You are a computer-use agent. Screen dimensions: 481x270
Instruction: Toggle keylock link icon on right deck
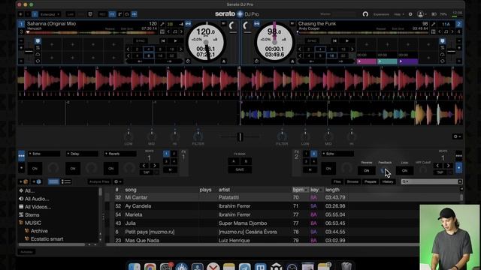click(257, 24)
